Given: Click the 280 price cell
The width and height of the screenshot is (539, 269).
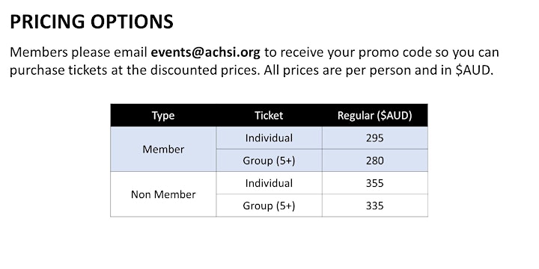Looking at the screenshot, I should pyautogui.click(x=375, y=161).
